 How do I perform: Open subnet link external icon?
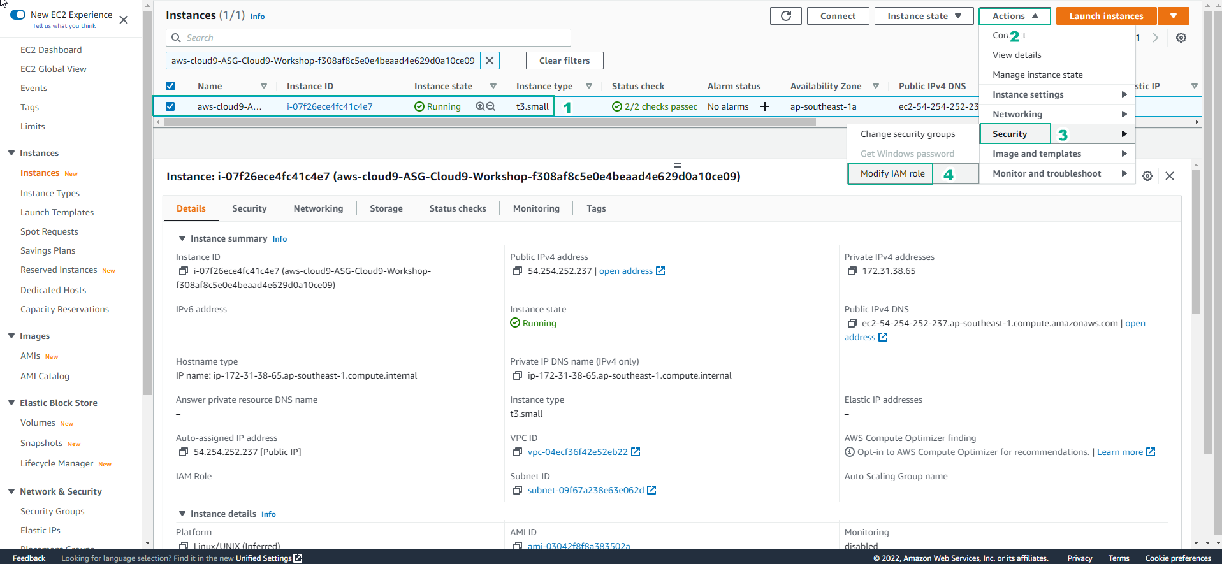(x=651, y=490)
